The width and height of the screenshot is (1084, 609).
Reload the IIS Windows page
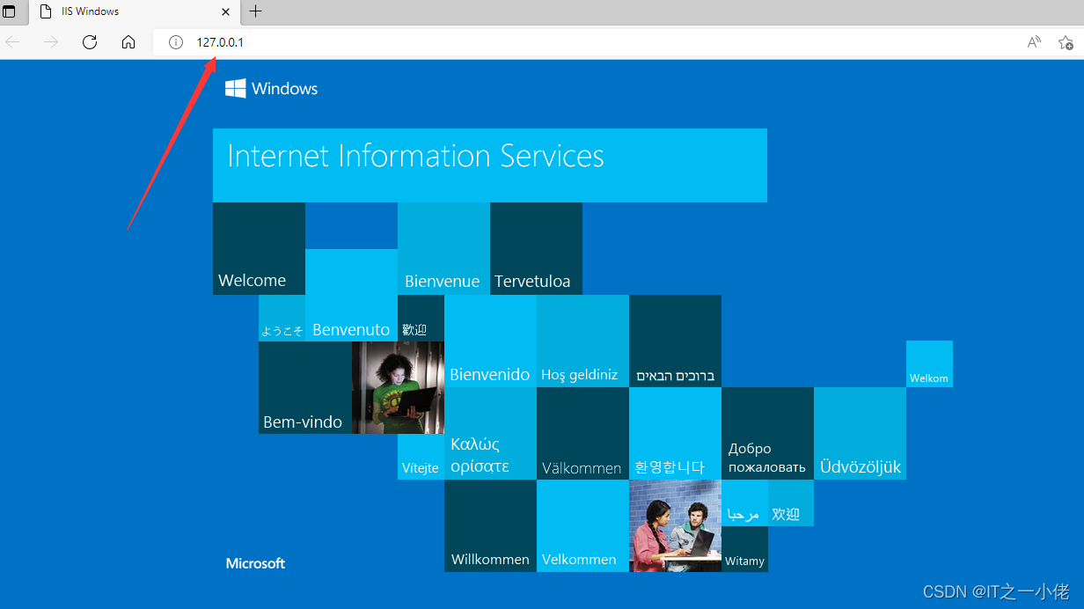point(89,42)
